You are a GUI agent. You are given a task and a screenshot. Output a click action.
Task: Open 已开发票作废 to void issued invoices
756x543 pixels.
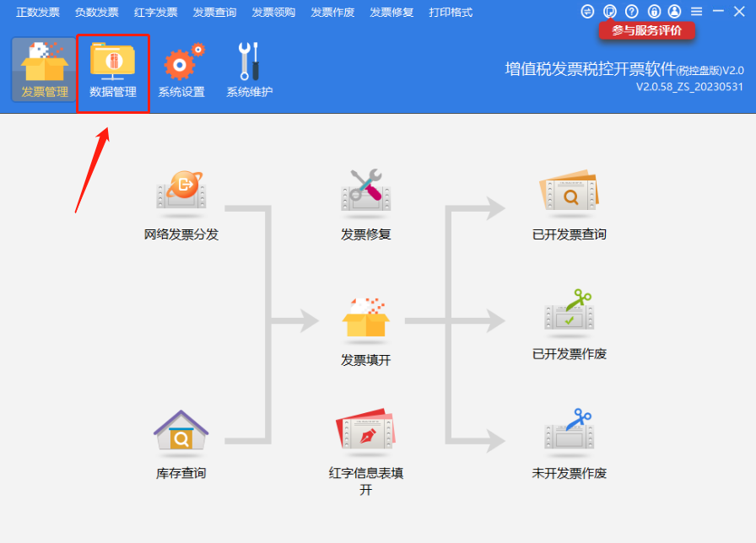(x=569, y=325)
